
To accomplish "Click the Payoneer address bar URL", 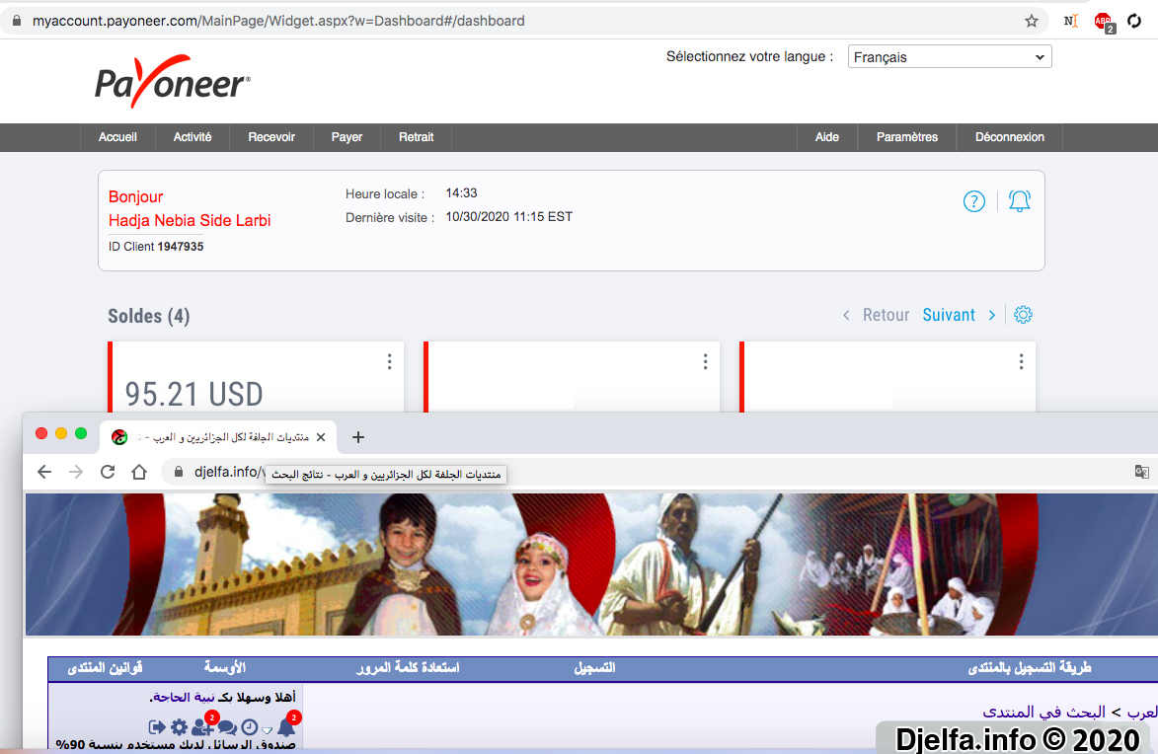I will [x=278, y=21].
